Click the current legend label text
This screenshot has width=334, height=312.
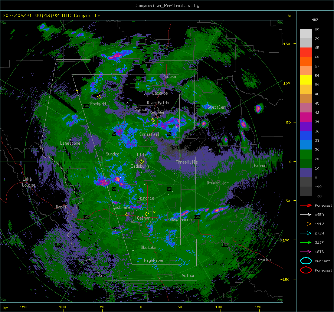[322, 261]
